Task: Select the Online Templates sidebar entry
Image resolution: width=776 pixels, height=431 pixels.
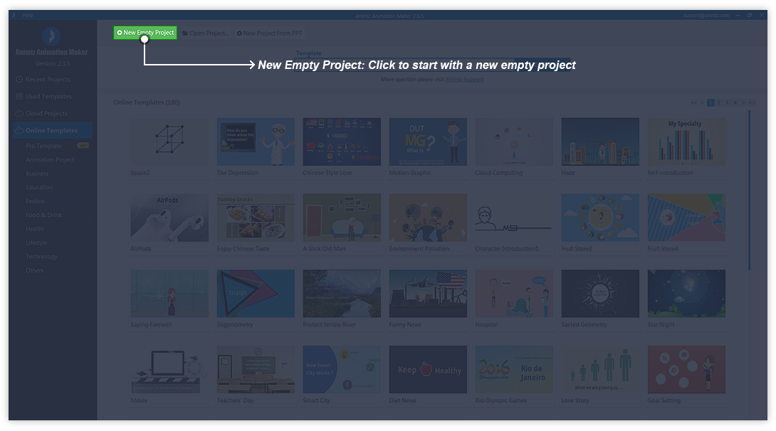Action: [51, 131]
